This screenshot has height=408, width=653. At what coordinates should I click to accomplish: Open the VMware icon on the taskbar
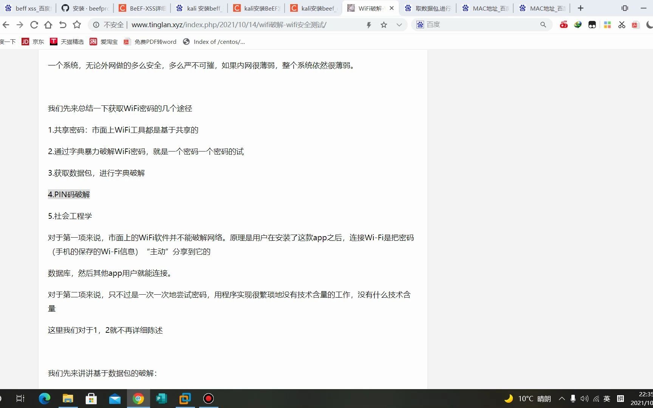[185, 399]
